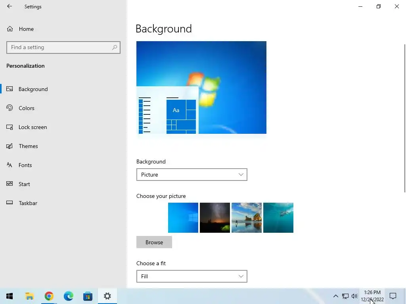Click the volume speaker tray icon

coord(354,296)
